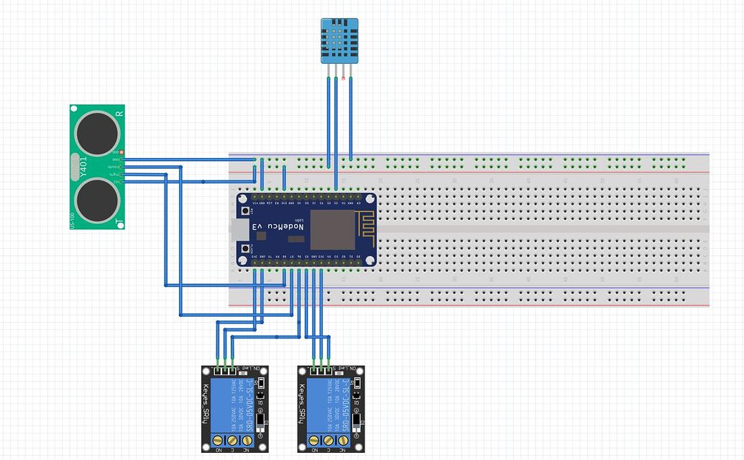
Task: Click the red GND indicator dot on Y401
Action: pos(121,152)
